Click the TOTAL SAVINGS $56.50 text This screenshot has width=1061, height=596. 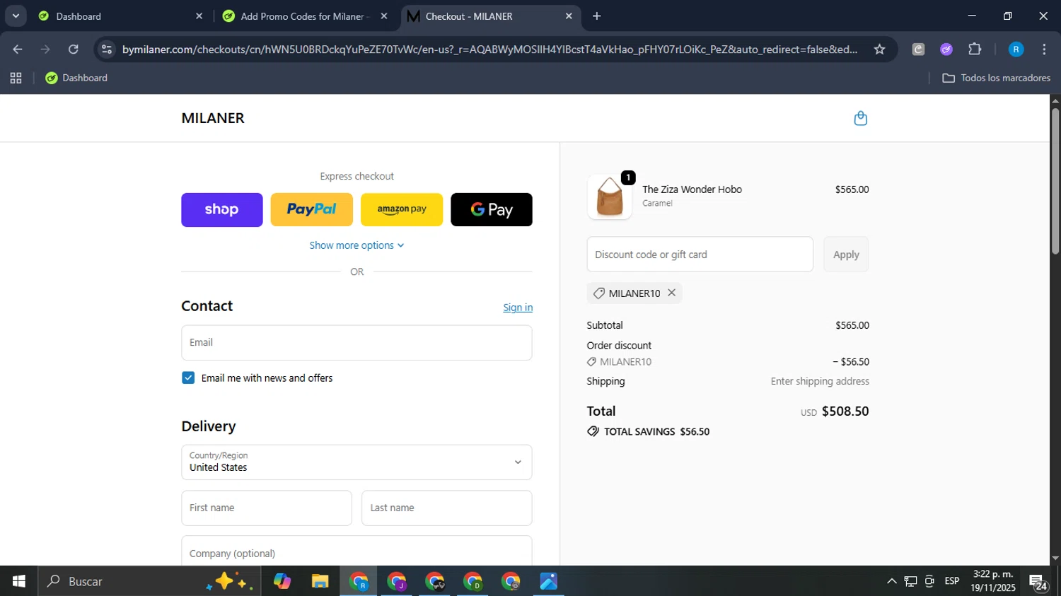point(656,431)
